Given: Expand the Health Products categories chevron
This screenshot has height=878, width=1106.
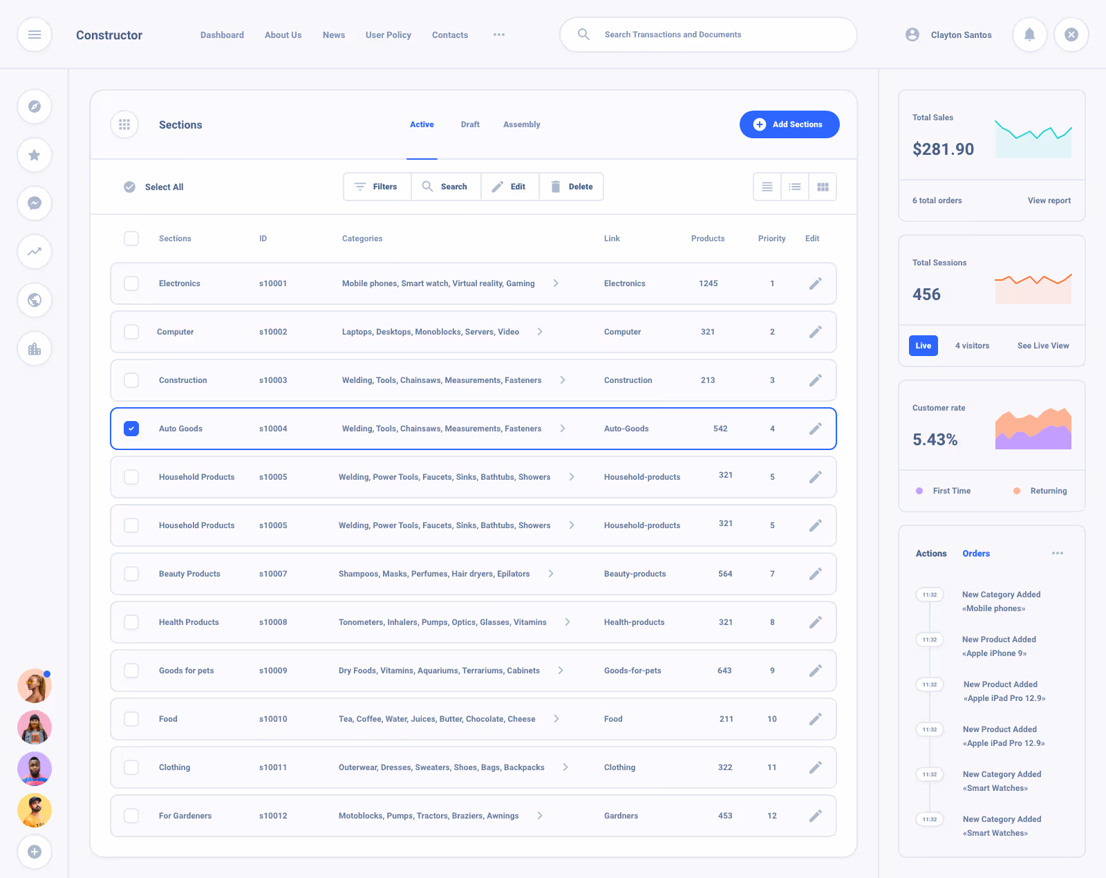Looking at the screenshot, I should 568,622.
